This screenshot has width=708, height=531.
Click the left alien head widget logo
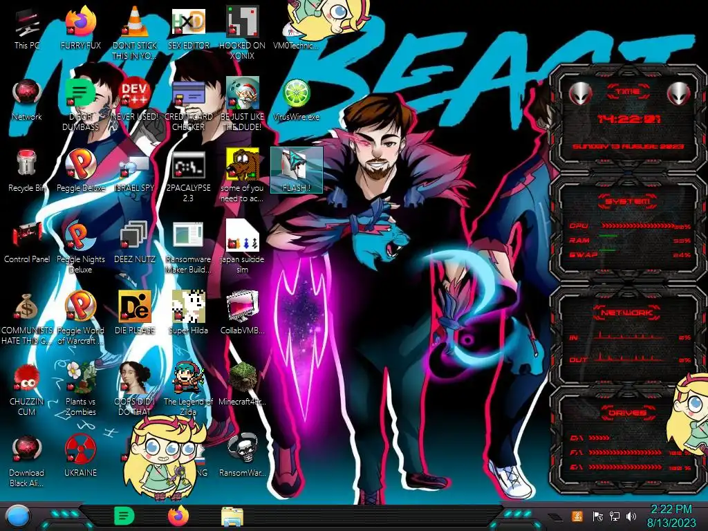pyautogui.click(x=580, y=93)
